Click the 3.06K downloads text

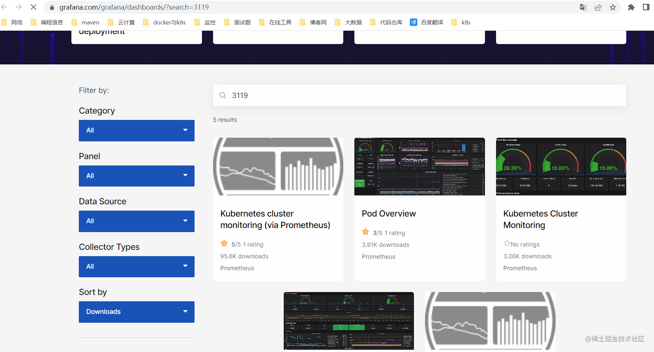[x=527, y=256]
